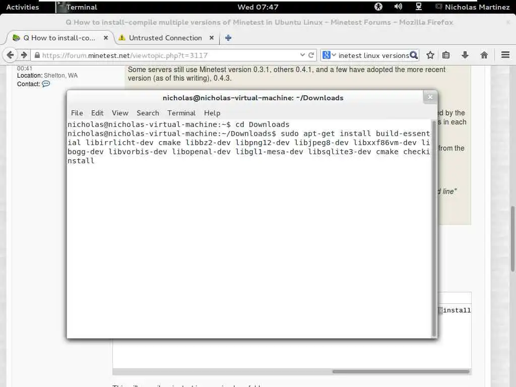This screenshot has height=387, width=516.
Task: Open the accessibility menu icon
Action: pyautogui.click(x=378, y=7)
